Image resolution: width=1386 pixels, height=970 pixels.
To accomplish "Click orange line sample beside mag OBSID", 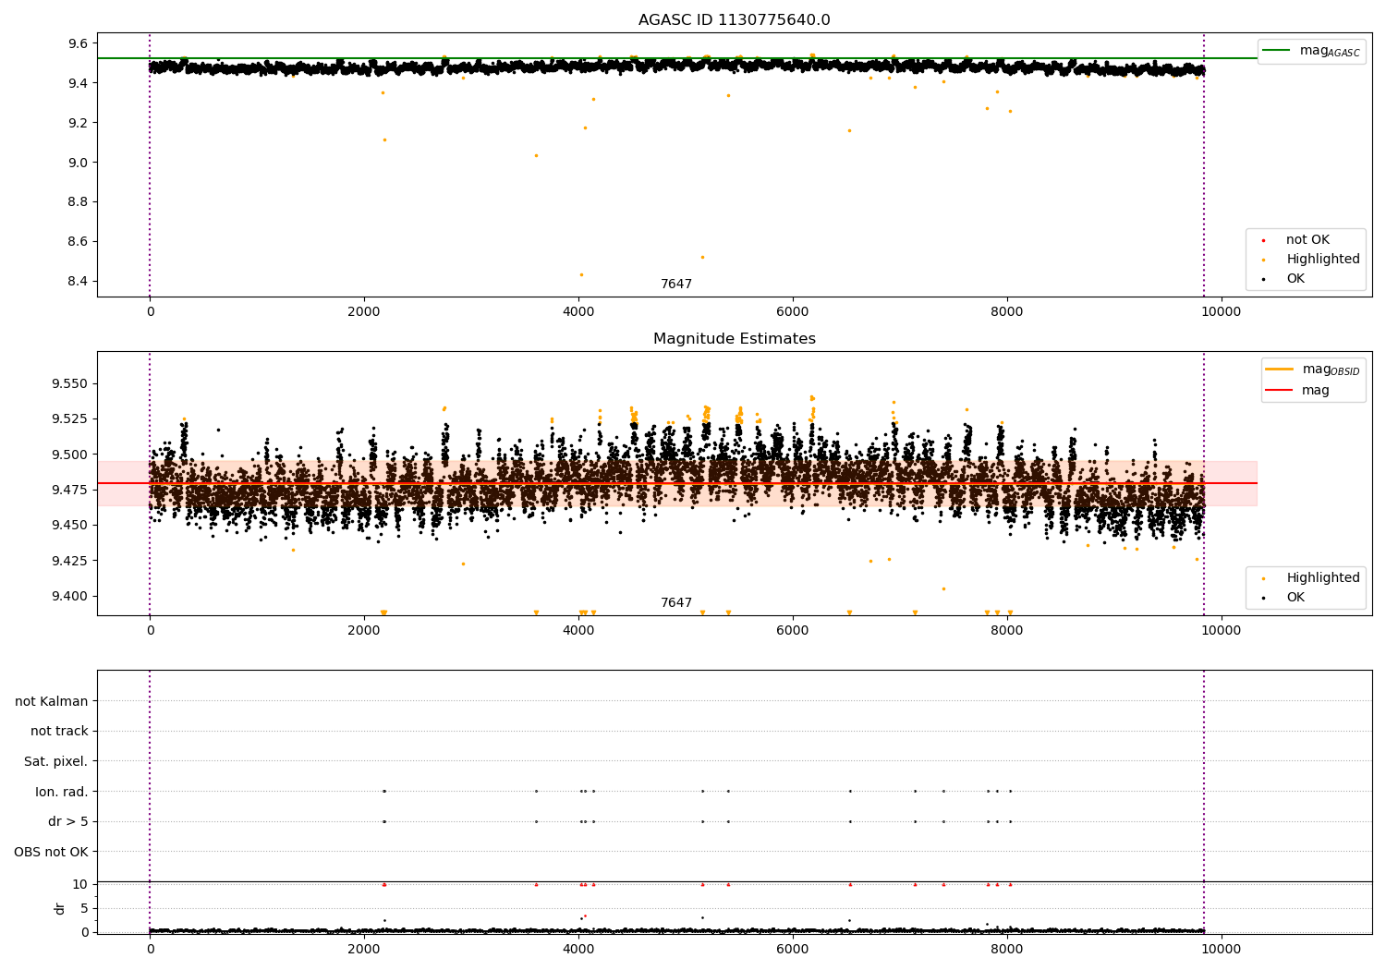I will click(1280, 370).
